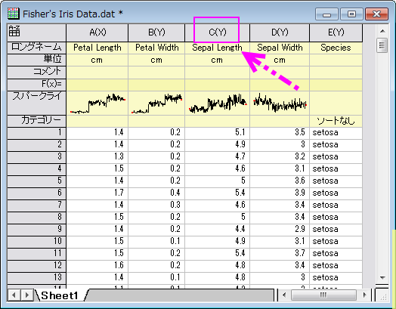Viewport: 396px width, 309px height.
Task: Select column C(Y) header
Action: click(x=217, y=32)
